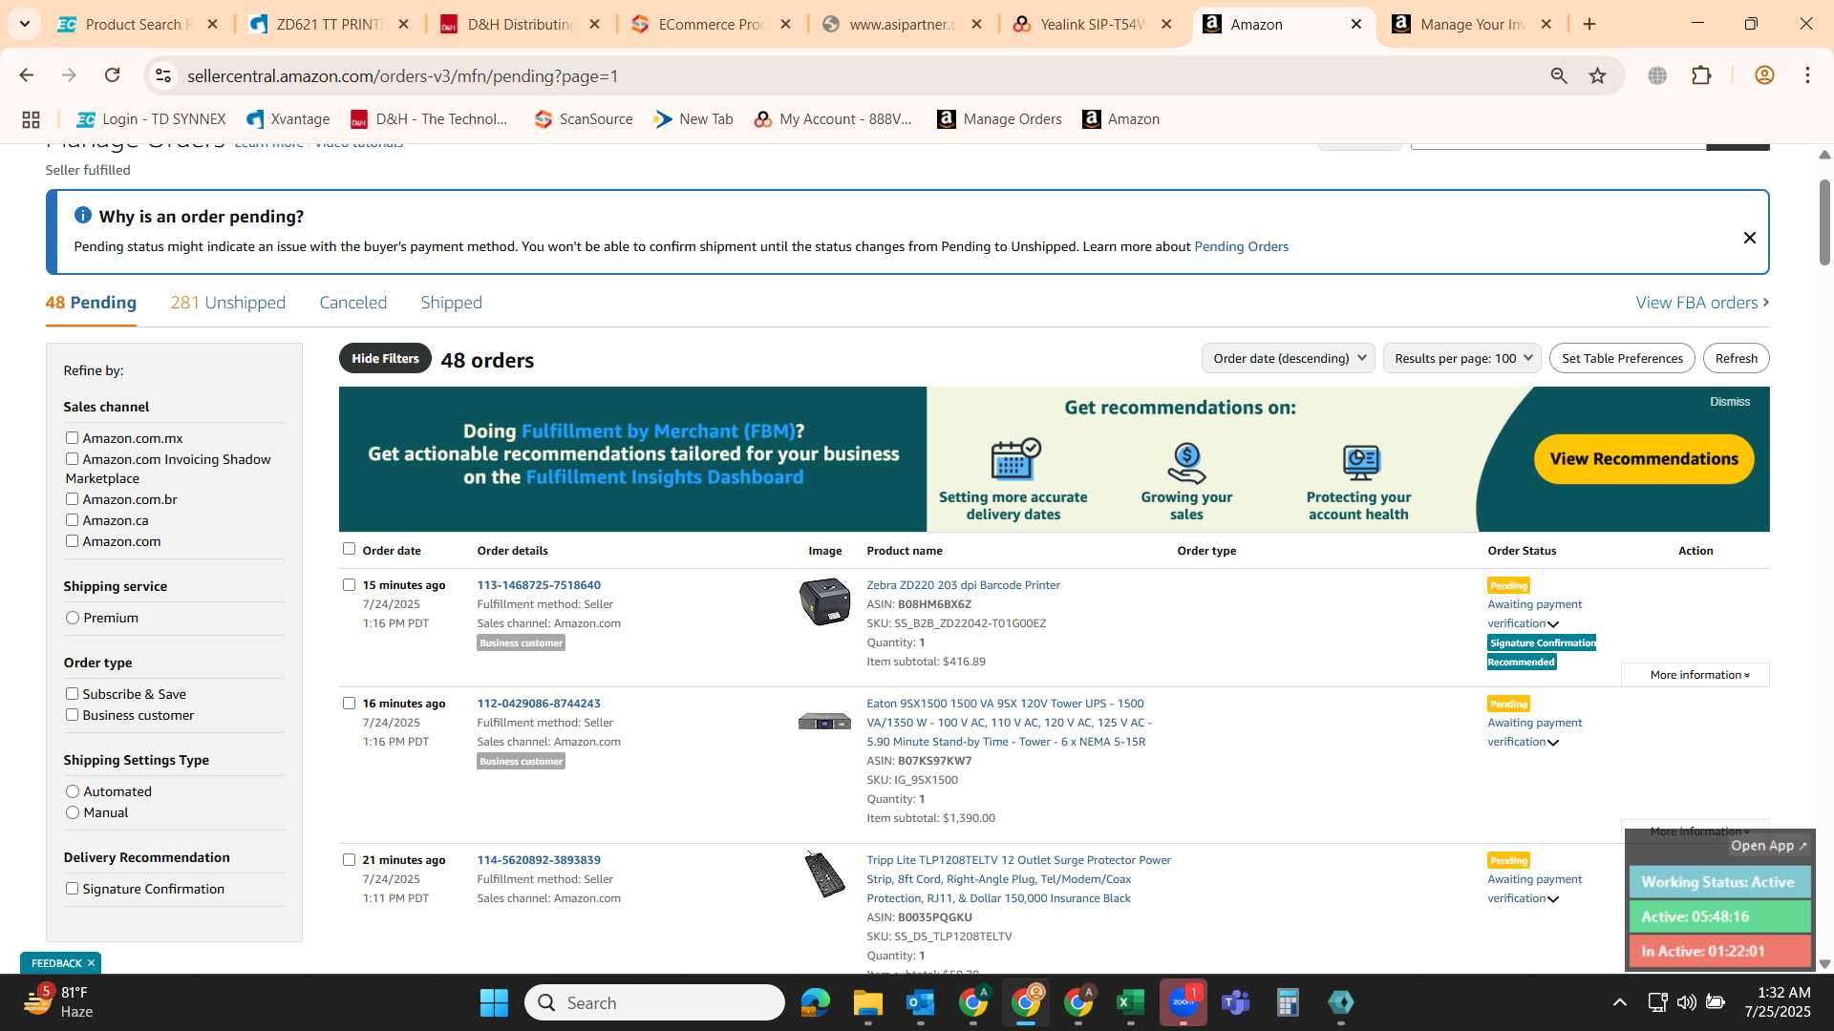
Task: Open the zoom magnifier icon in address bar
Action: [x=1558, y=75]
